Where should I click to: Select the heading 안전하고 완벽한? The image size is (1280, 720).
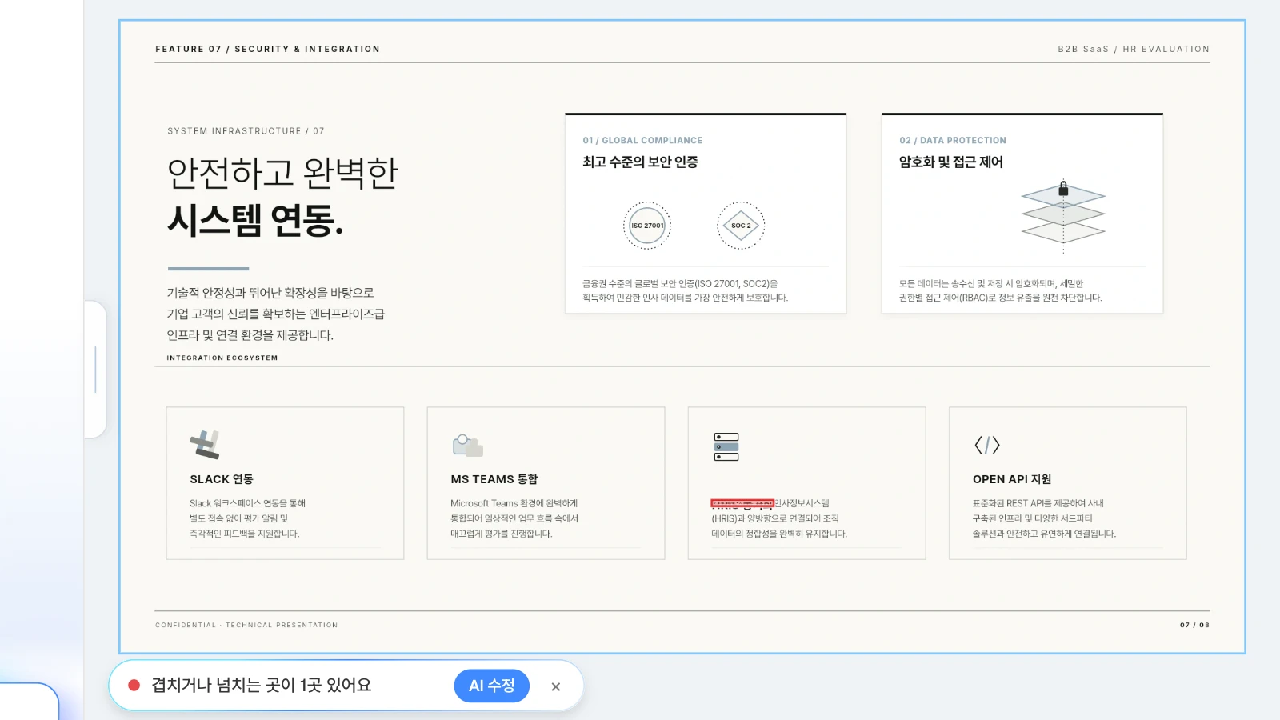coord(282,173)
